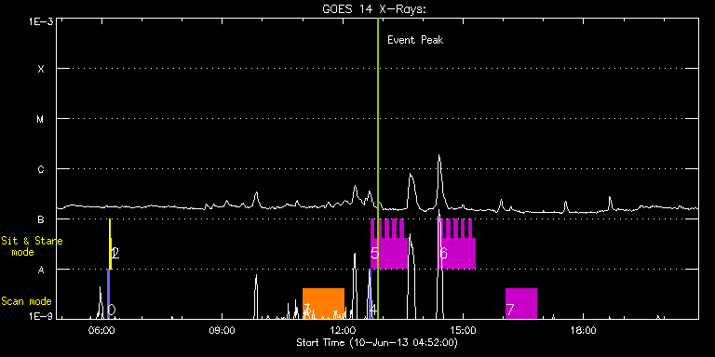Click the C flare class axis label
Image resolution: width=715 pixels, height=357 pixels.
pyautogui.click(x=41, y=169)
